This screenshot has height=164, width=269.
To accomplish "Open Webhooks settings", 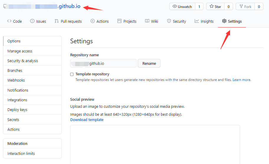I will pyautogui.click(x=32, y=80).
